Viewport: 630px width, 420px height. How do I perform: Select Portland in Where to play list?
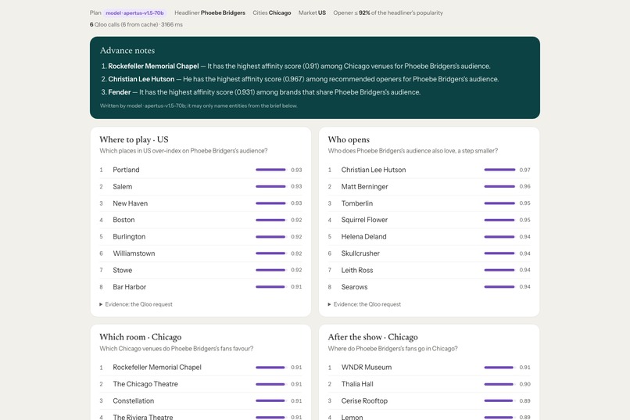click(201, 170)
